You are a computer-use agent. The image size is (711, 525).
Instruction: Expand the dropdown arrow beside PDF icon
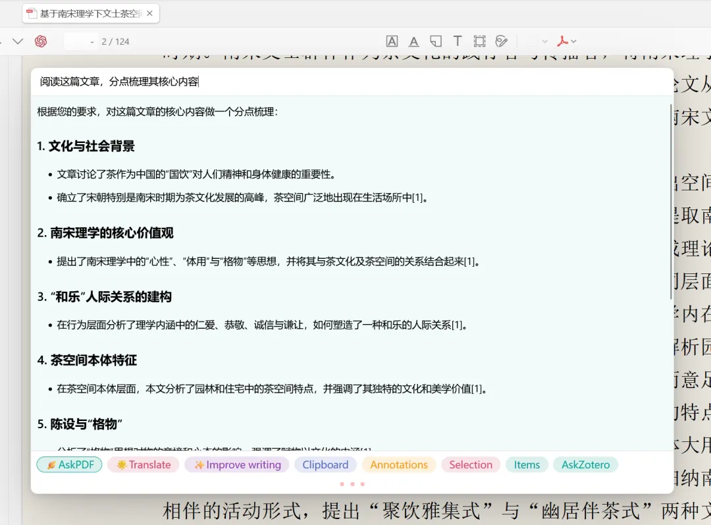573,41
